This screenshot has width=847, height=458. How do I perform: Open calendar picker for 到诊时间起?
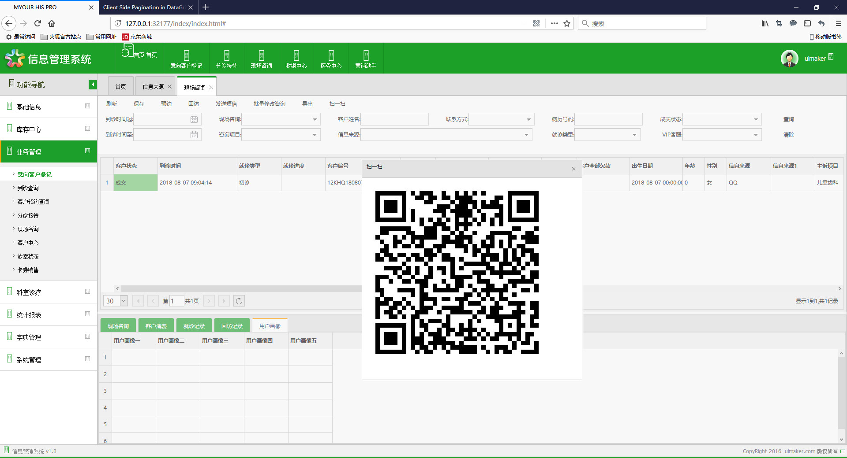194,119
